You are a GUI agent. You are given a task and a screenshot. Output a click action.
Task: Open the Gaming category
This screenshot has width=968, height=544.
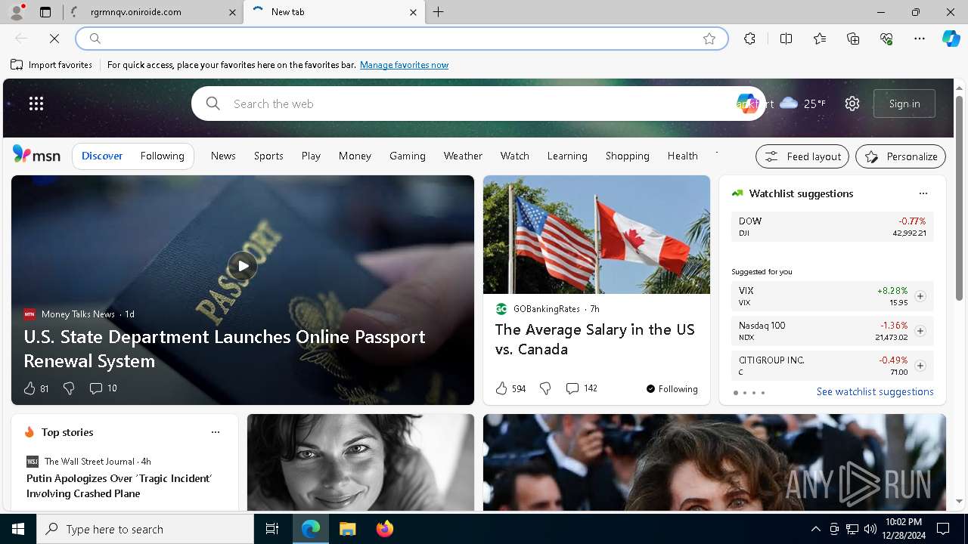tap(408, 156)
